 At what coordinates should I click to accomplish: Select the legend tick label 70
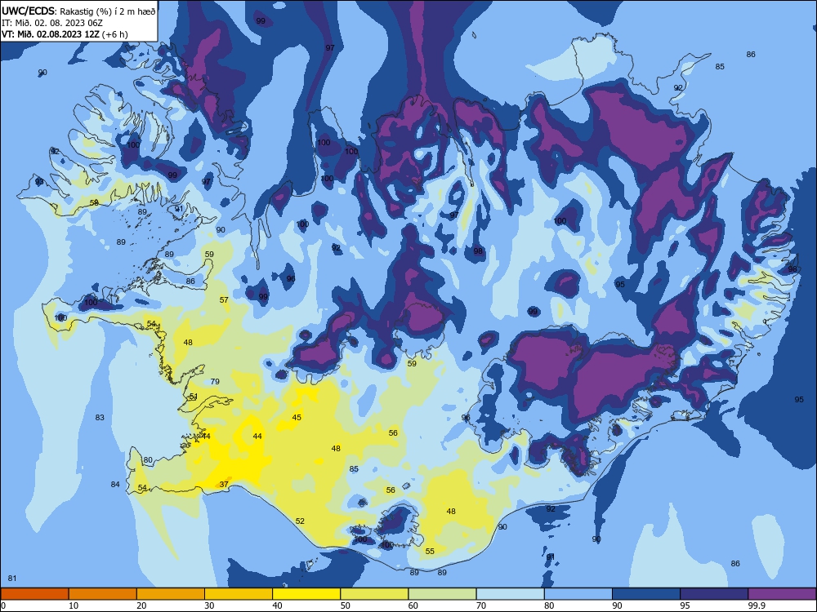[481, 605]
